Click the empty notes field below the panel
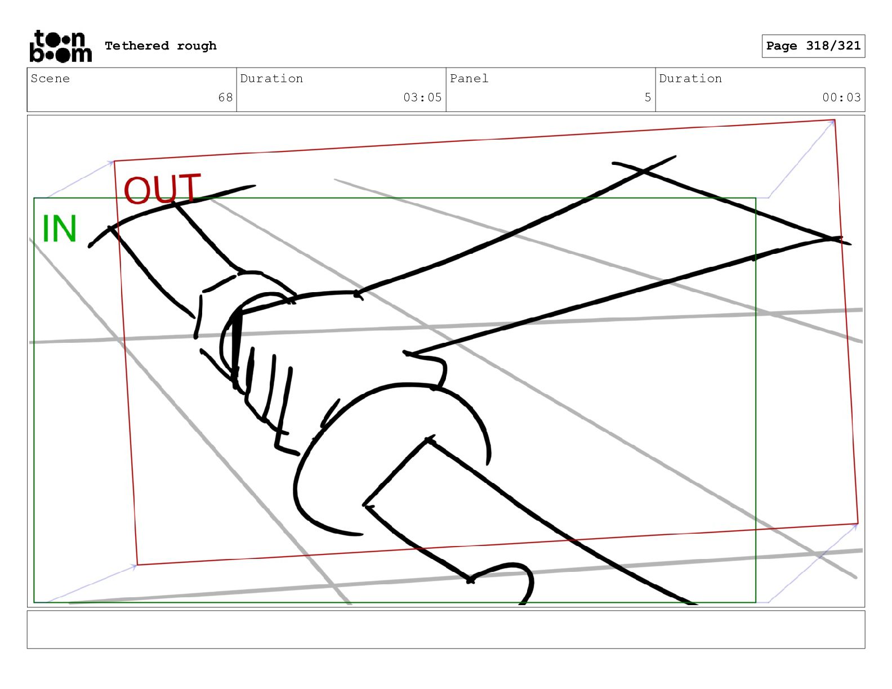 click(446, 629)
